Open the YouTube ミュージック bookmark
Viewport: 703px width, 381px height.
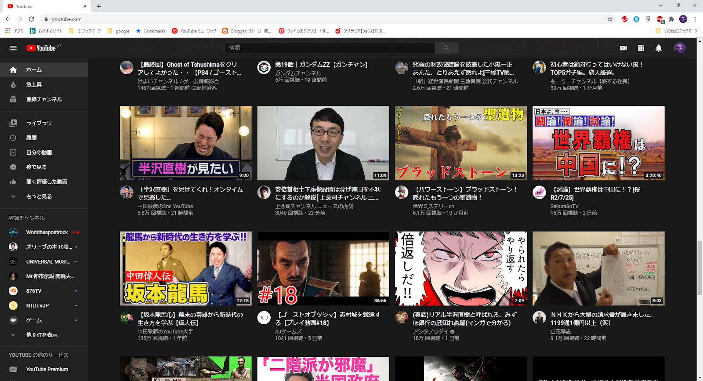pyautogui.click(x=194, y=31)
